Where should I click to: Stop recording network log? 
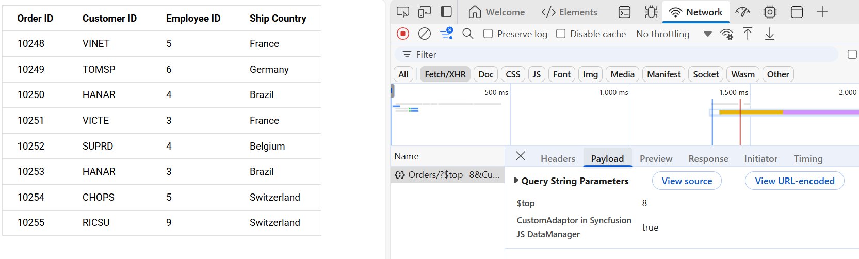click(403, 34)
